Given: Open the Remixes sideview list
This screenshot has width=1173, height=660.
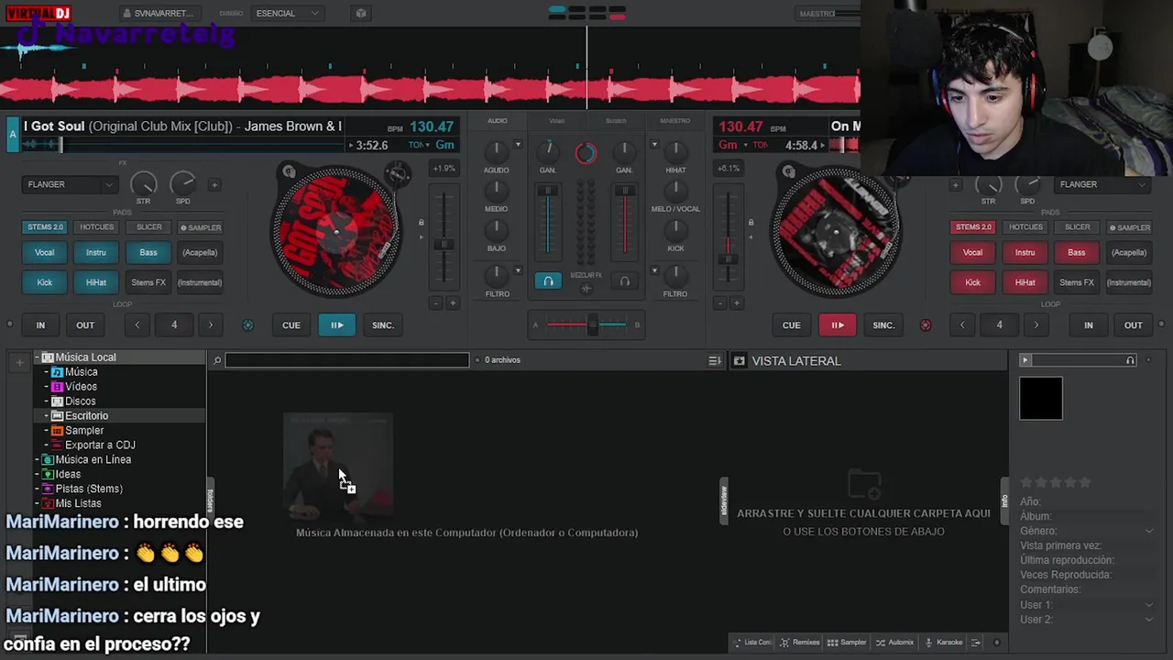Looking at the screenshot, I should 799,643.
